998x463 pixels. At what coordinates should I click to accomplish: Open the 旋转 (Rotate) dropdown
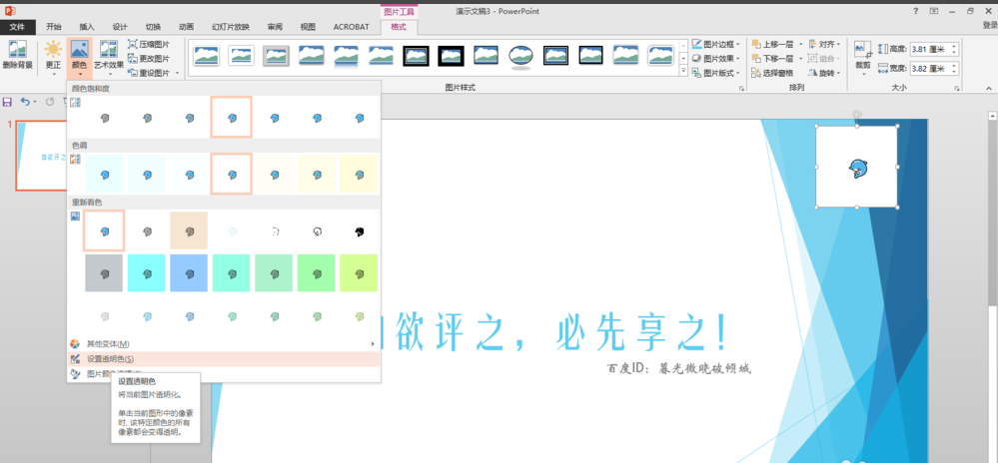pyautogui.click(x=825, y=73)
